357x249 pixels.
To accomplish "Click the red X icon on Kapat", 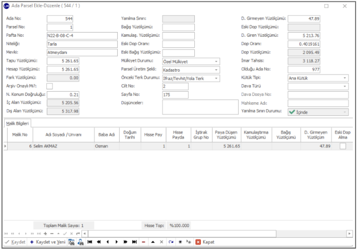I will [198, 242].
